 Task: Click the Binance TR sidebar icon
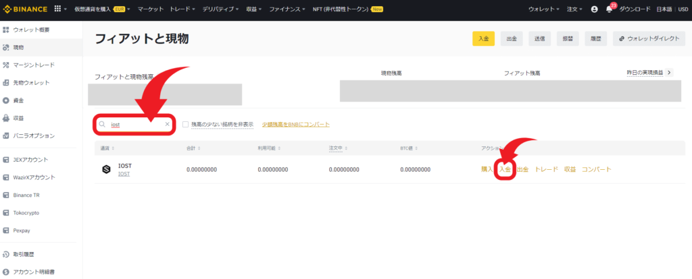pos(5,195)
